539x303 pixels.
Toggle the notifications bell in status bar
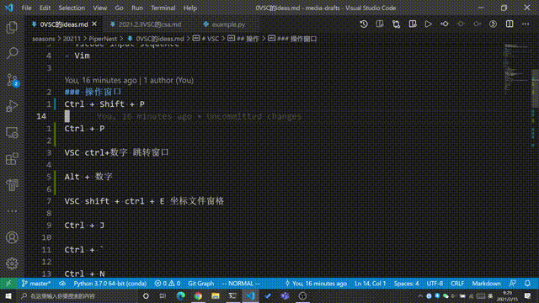527,284
